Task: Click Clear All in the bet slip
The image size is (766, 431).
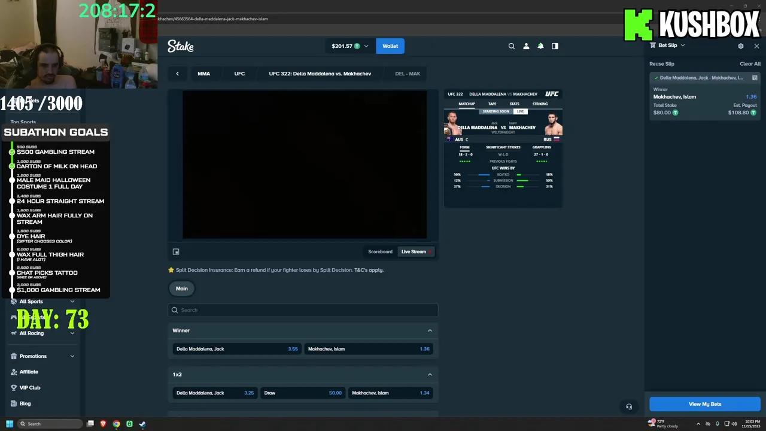Action: (x=750, y=64)
